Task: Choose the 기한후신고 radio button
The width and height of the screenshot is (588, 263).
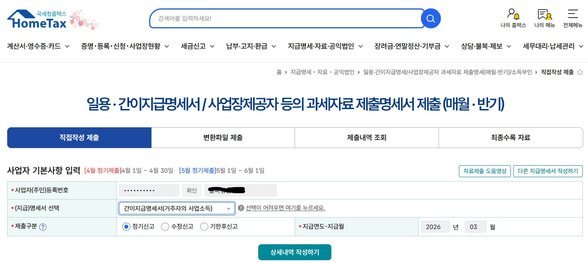Action: pyautogui.click(x=204, y=227)
